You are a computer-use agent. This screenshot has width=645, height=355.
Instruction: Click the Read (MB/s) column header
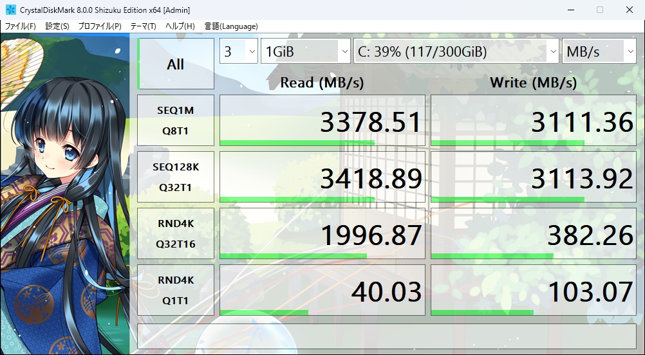pos(322,82)
